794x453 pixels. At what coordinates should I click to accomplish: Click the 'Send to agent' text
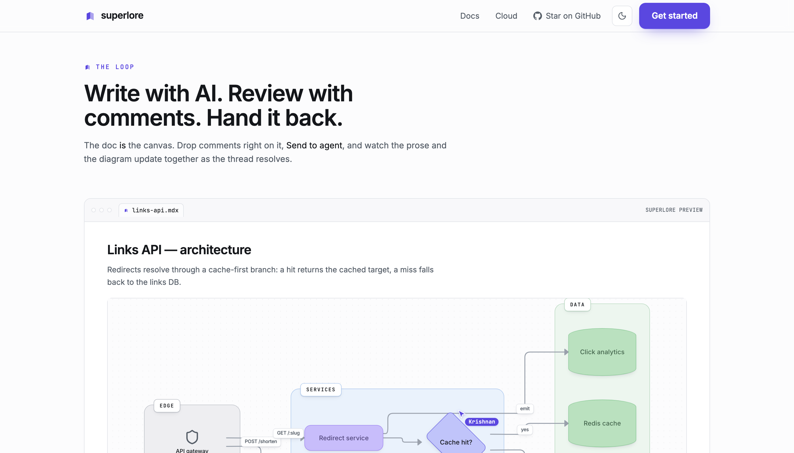314,145
